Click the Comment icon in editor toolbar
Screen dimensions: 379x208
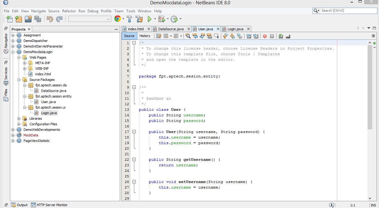pos(281,36)
